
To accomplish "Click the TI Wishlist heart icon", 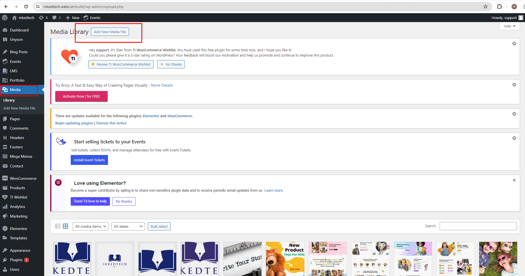I will coord(5,197).
